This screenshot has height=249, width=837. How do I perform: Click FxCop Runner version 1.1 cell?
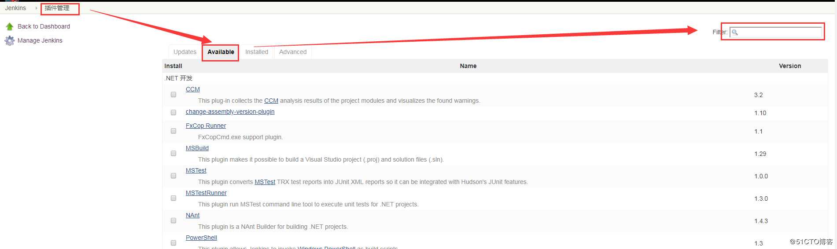(758, 131)
